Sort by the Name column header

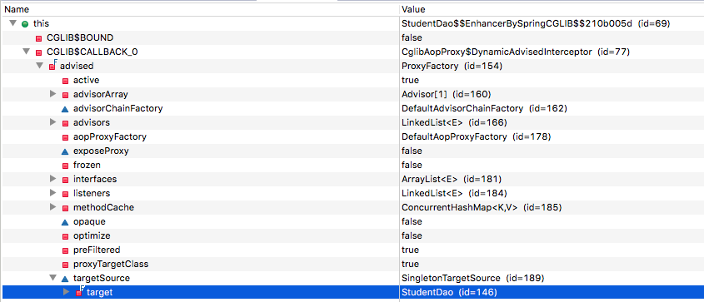tap(200, 9)
